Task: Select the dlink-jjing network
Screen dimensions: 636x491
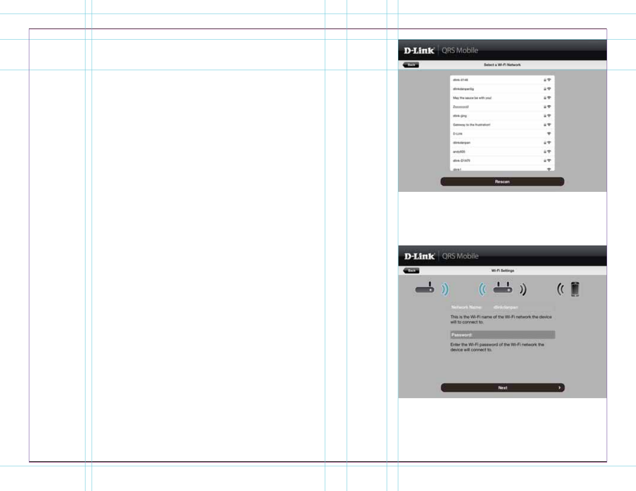Action: click(502, 116)
